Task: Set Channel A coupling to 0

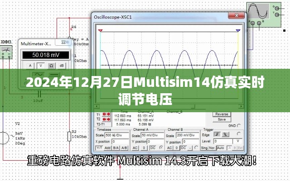Action: (x=144, y=148)
